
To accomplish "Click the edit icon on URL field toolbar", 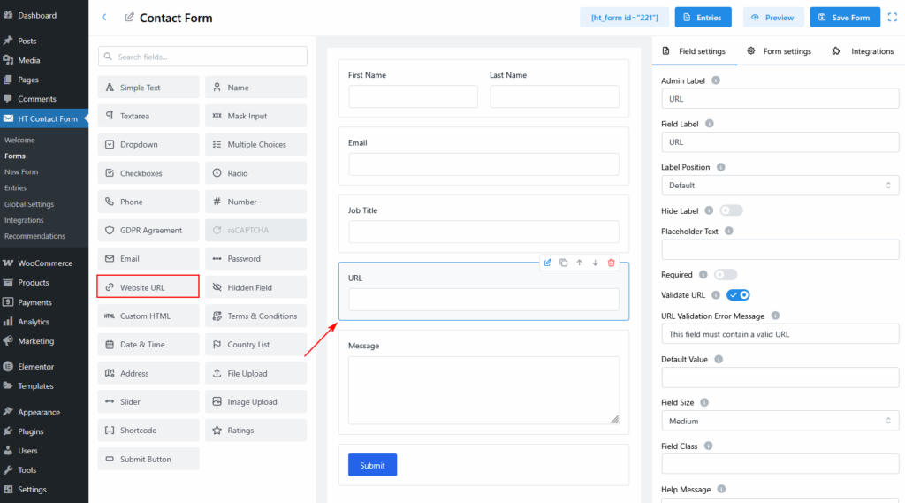I will click(x=548, y=263).
